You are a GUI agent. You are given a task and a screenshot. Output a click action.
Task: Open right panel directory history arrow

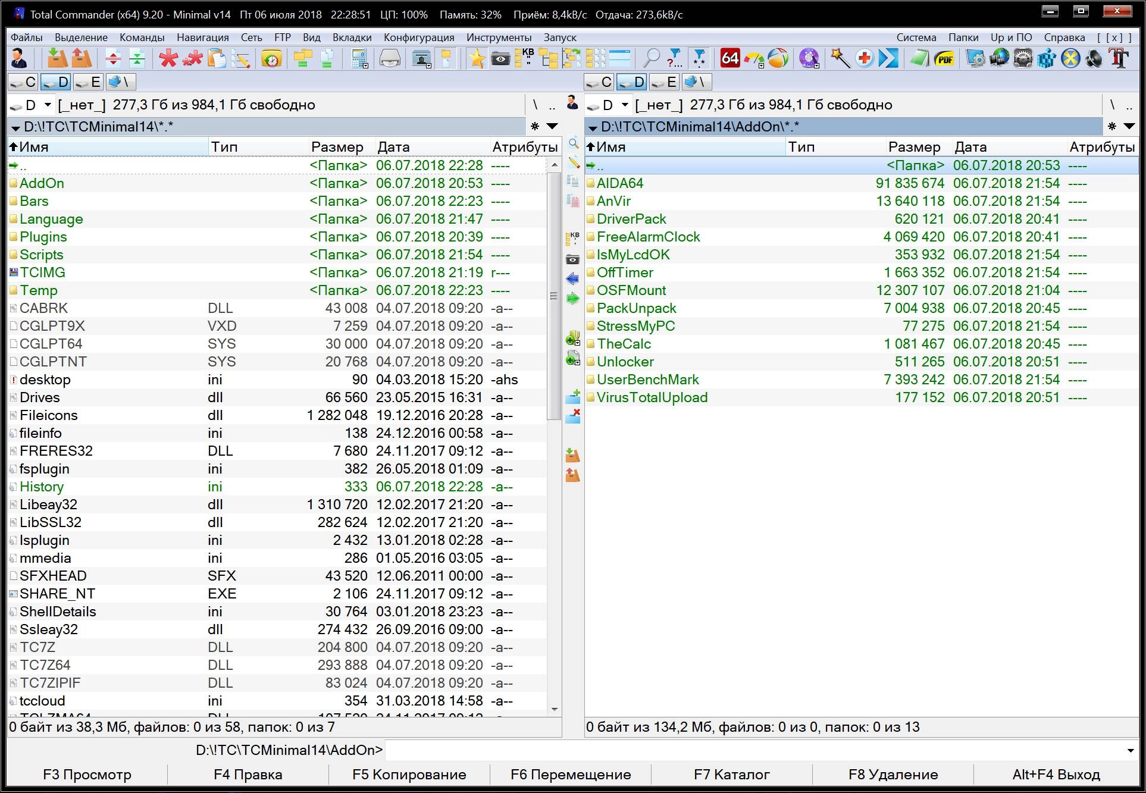tap(1129, 126)
